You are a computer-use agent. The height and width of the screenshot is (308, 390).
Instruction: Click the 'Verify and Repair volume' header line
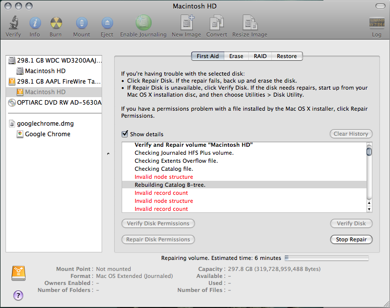point(244,145)
